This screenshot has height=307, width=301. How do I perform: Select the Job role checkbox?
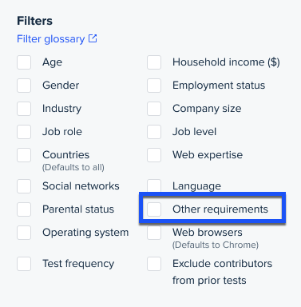[x=24, y=132]
